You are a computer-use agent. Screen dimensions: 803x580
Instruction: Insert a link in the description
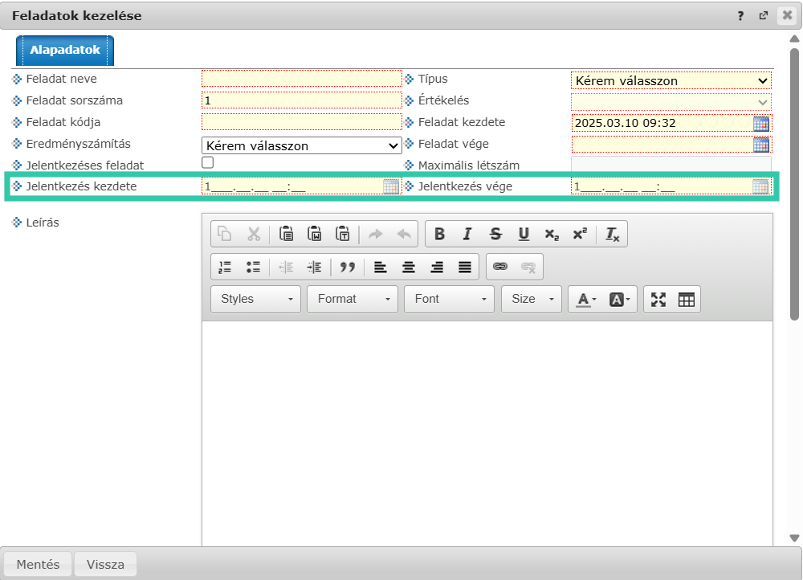(500, 267)
